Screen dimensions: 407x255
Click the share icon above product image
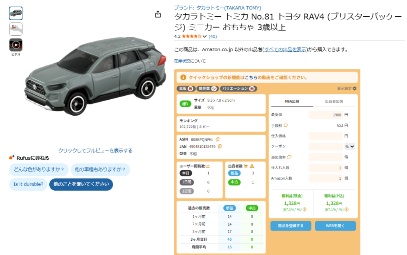pyautogui.click(x=158, y=14)
